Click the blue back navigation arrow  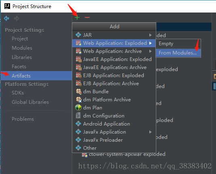(6, 18)
